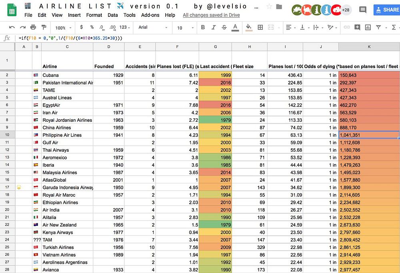Open the Arial font dropdown
The width and height of the screenshot is (400, 273).
point(153,27)
